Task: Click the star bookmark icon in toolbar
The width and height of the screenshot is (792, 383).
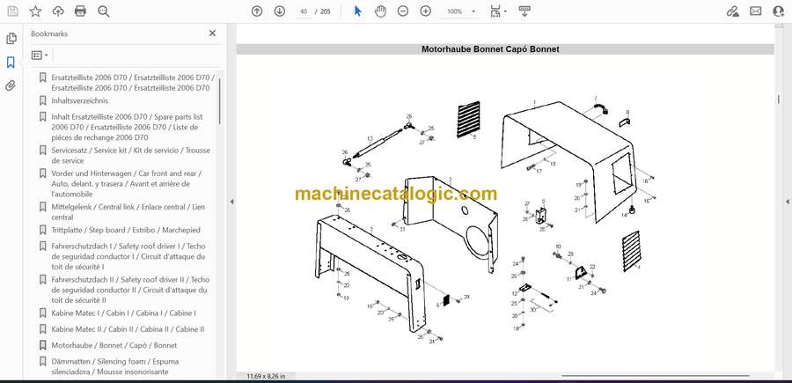Action: click(x=35, y=11)
